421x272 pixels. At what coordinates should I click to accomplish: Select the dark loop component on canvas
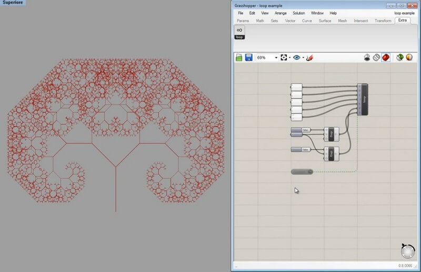point(363,99)
